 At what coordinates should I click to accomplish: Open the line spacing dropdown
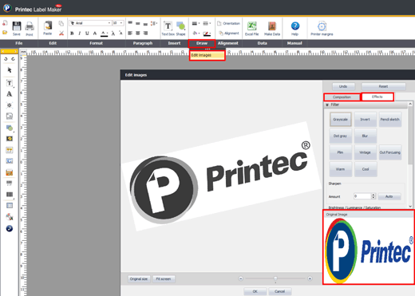[154, 23]
